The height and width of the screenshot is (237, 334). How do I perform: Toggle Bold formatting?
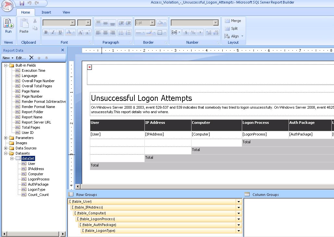tap(46, 32)
